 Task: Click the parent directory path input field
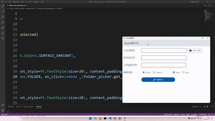164,50
